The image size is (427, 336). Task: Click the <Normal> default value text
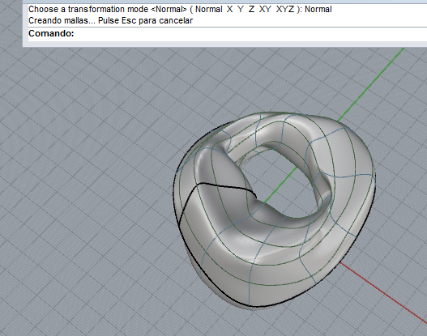(169, 9)
